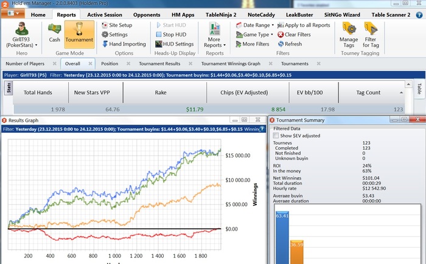
Task: Go to the Home ribbon tab
Action: 38,15
